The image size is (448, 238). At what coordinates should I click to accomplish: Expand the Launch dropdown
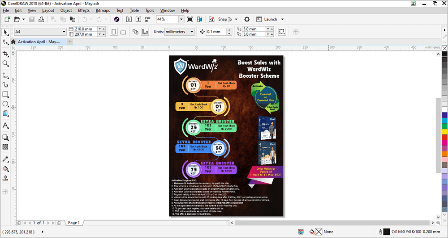click(x=282, y=19)
